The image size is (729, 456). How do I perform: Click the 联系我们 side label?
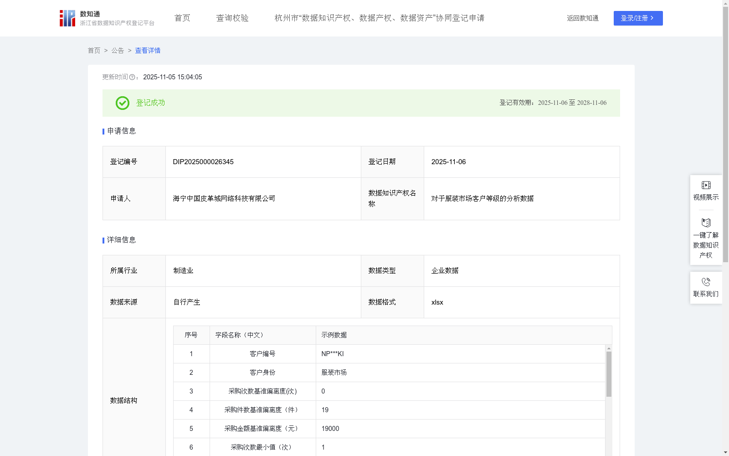click(706, 294)
